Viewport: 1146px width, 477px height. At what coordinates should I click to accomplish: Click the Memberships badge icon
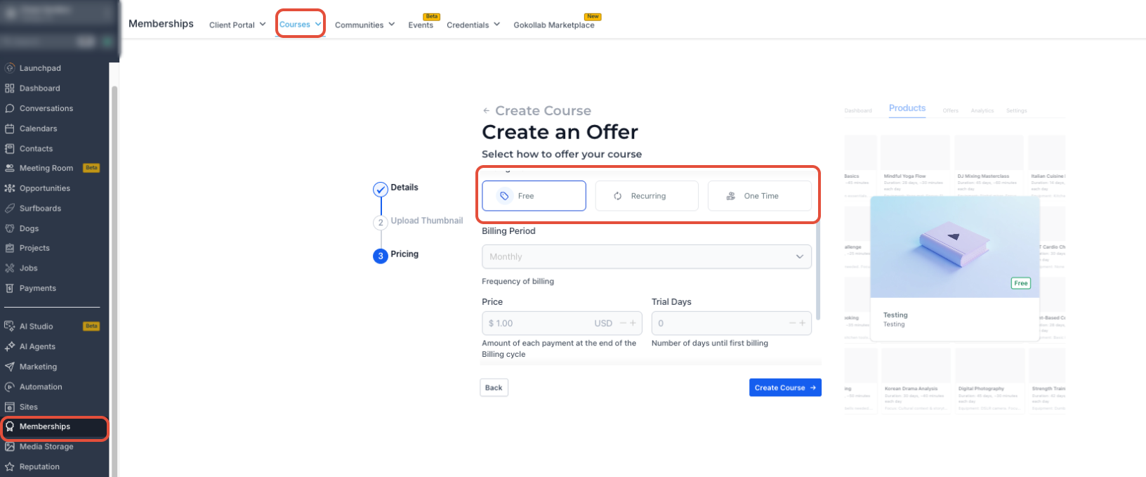[x=10, y=426]
